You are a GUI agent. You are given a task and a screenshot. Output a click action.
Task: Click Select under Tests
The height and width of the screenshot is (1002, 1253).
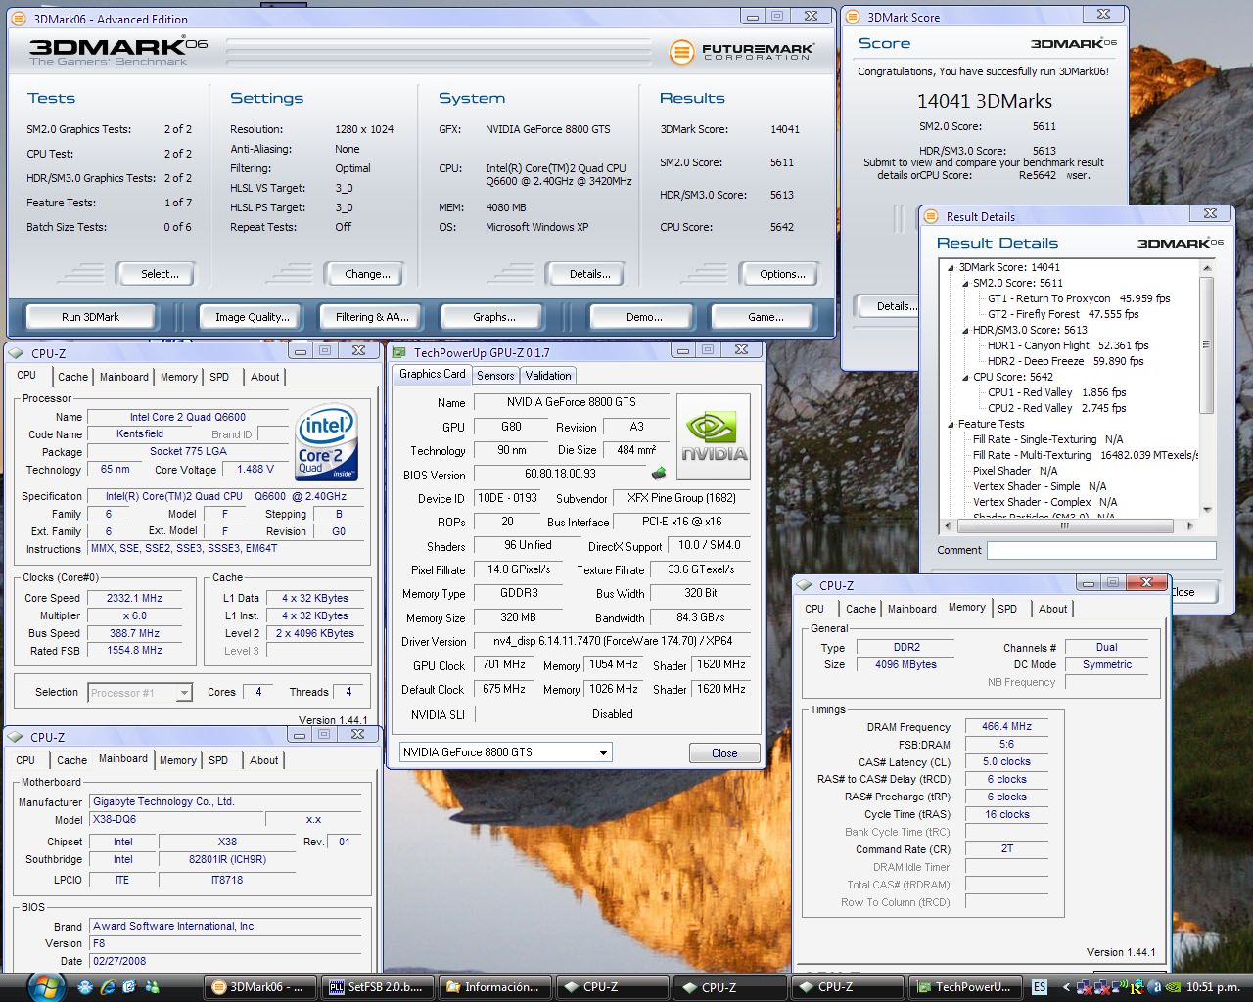point(160,274)
